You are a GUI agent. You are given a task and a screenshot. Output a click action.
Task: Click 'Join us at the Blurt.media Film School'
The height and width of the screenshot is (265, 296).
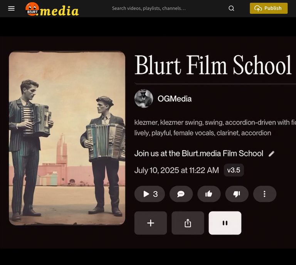(x=199, y=154)
